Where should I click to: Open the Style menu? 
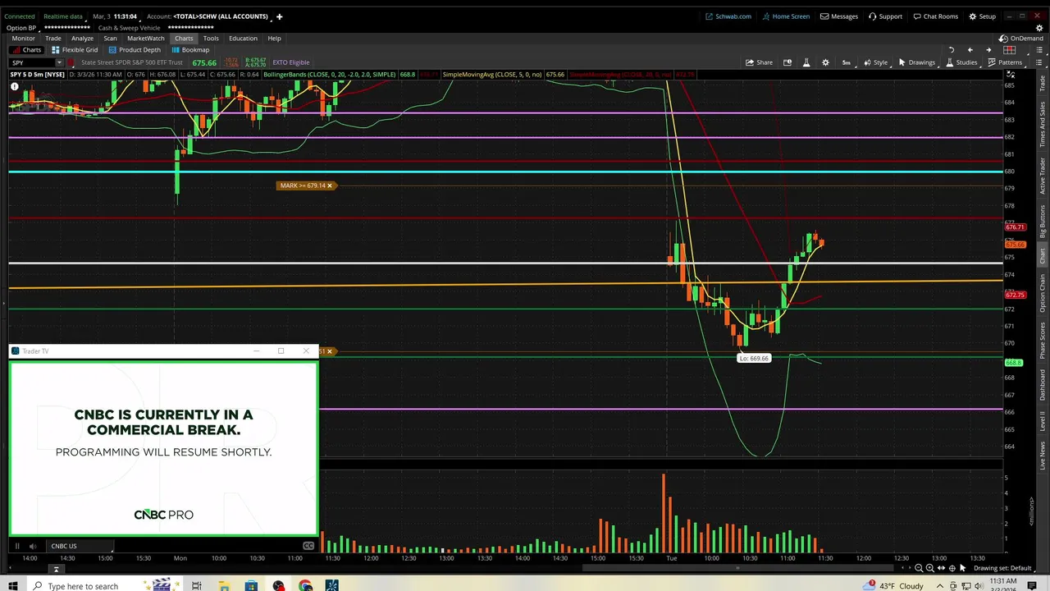pyautogui.click(x=875, y=62)
